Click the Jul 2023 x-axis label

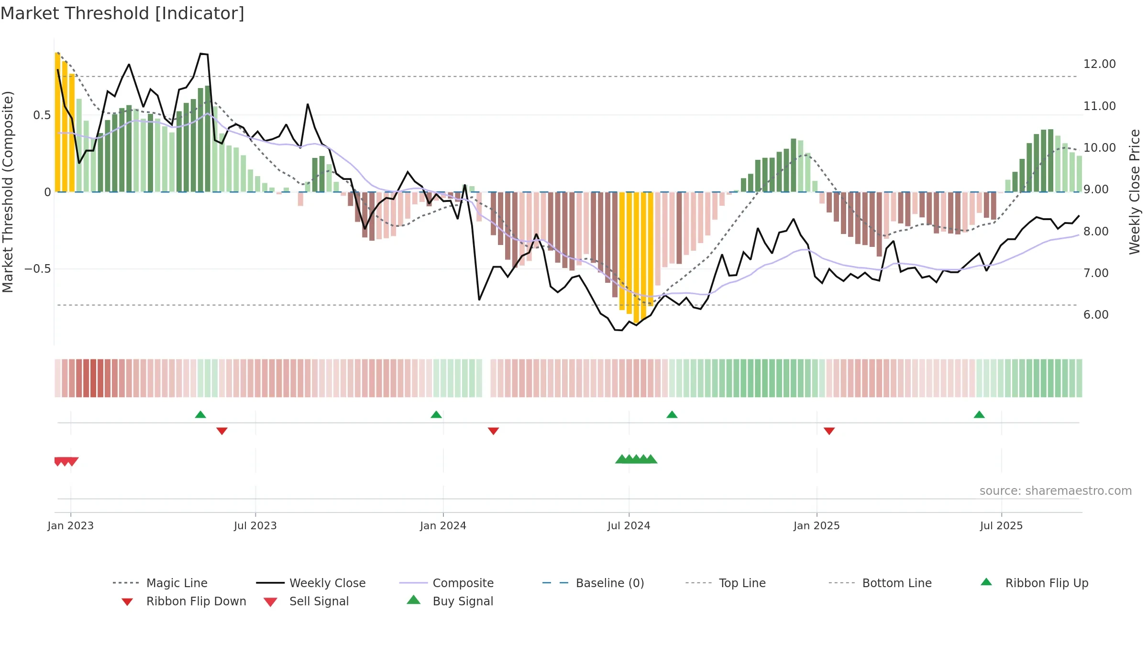(255, 525)
